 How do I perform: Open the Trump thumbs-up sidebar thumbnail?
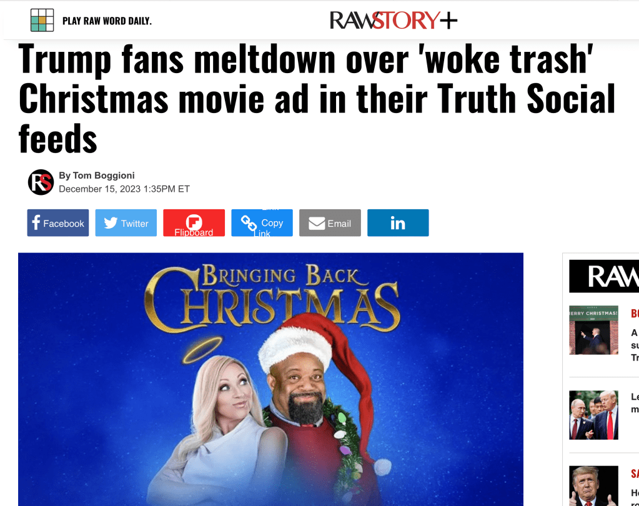pyautogui.click(x=594, y=486)
